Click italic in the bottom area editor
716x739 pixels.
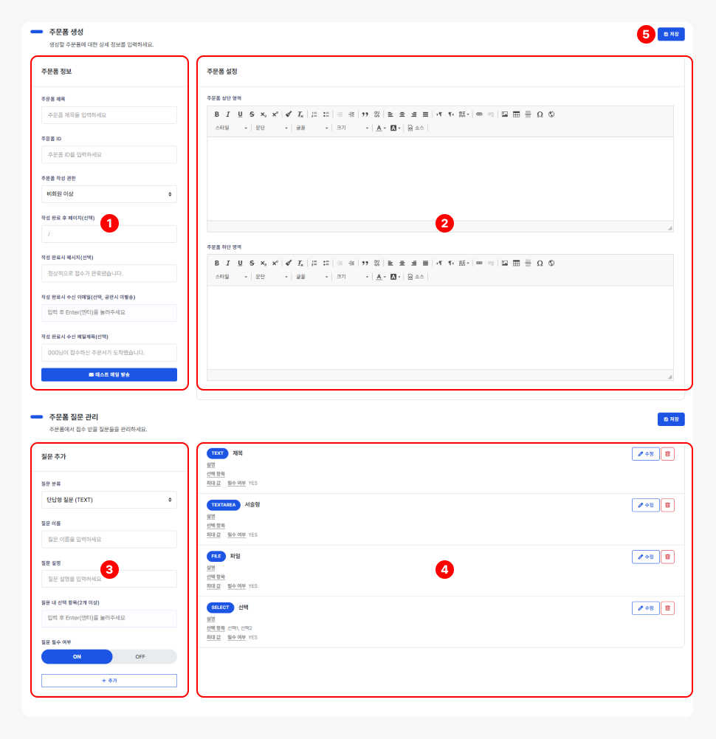228,263
